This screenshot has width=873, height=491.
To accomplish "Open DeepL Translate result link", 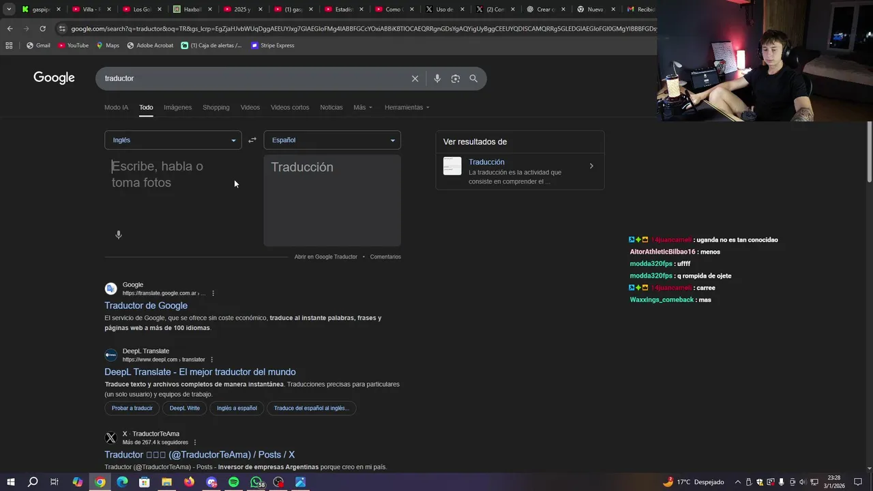I will tap(200, 372).
